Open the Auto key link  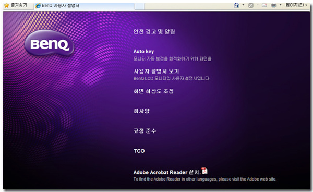click(143, 51)
